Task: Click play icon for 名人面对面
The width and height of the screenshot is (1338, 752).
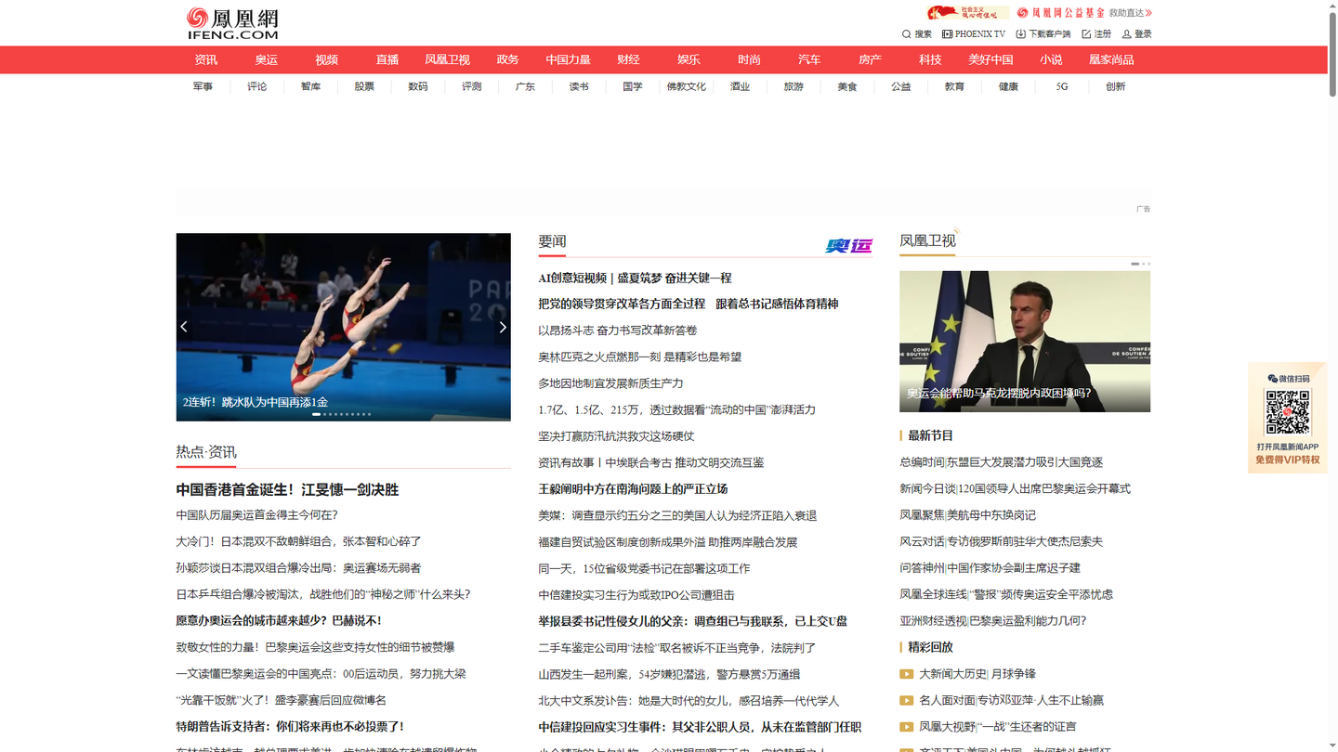Action: (x=906, y=700)
